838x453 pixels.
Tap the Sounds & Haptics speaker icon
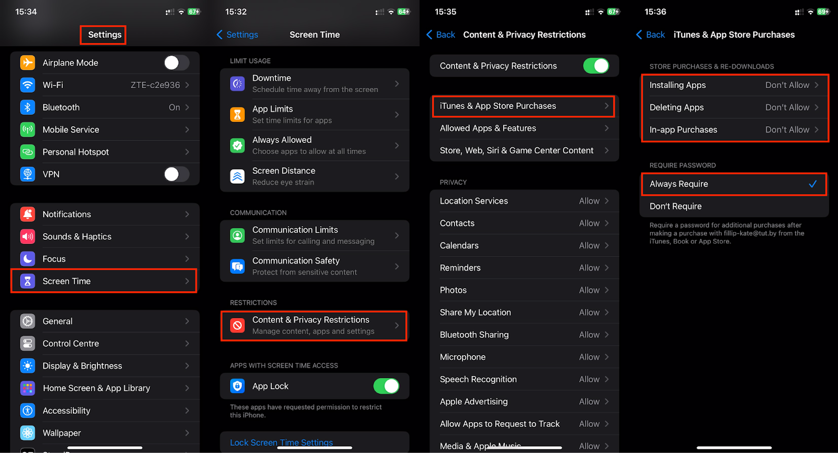[x=28, y=236]
